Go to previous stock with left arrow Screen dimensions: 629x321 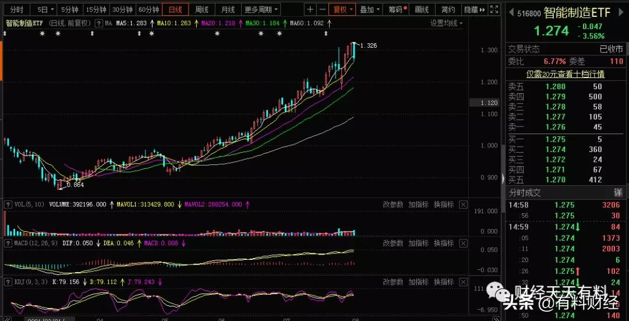pos(511,13)
